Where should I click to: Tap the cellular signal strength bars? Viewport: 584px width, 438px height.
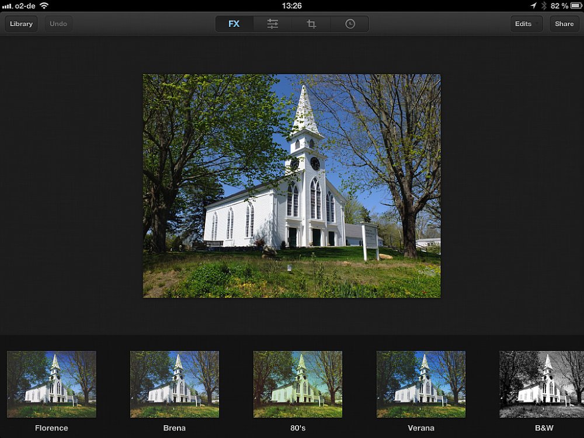click(7, 5)
